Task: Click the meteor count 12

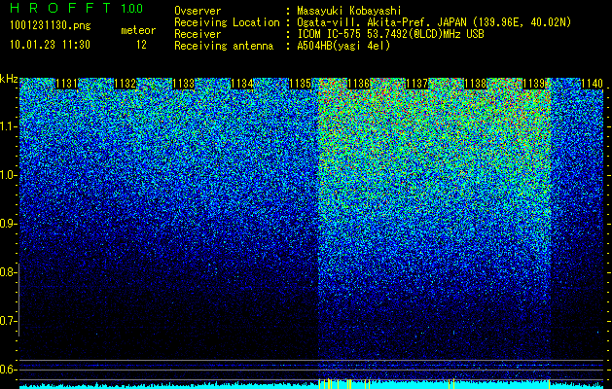Action: coord(141,45)
